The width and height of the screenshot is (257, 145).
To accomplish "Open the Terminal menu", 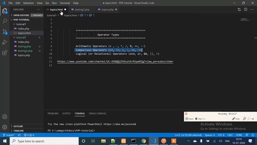I will [x=65, y=3].
